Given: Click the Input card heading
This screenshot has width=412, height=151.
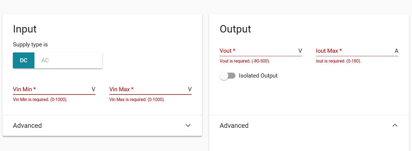Looking at the screenshot, I should pyautogui.click(x=25, y=29).
